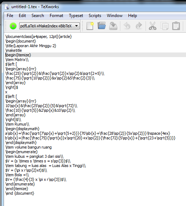Image resolution: width=186 pixels, height=206 pixels.
Task: Click the \title{Laporan Akhir Minggu 2} line
Action: [x=31, y=46]
